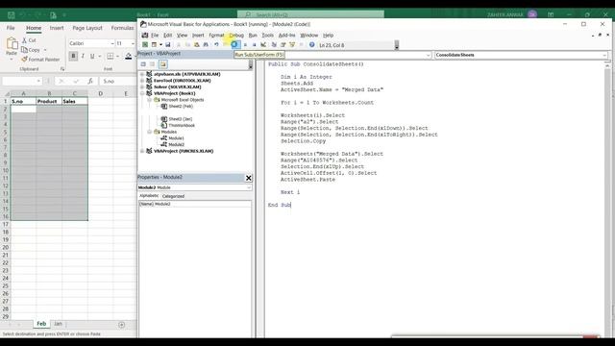
Task: Click the insert function fx icon
Action: point(90,81)
